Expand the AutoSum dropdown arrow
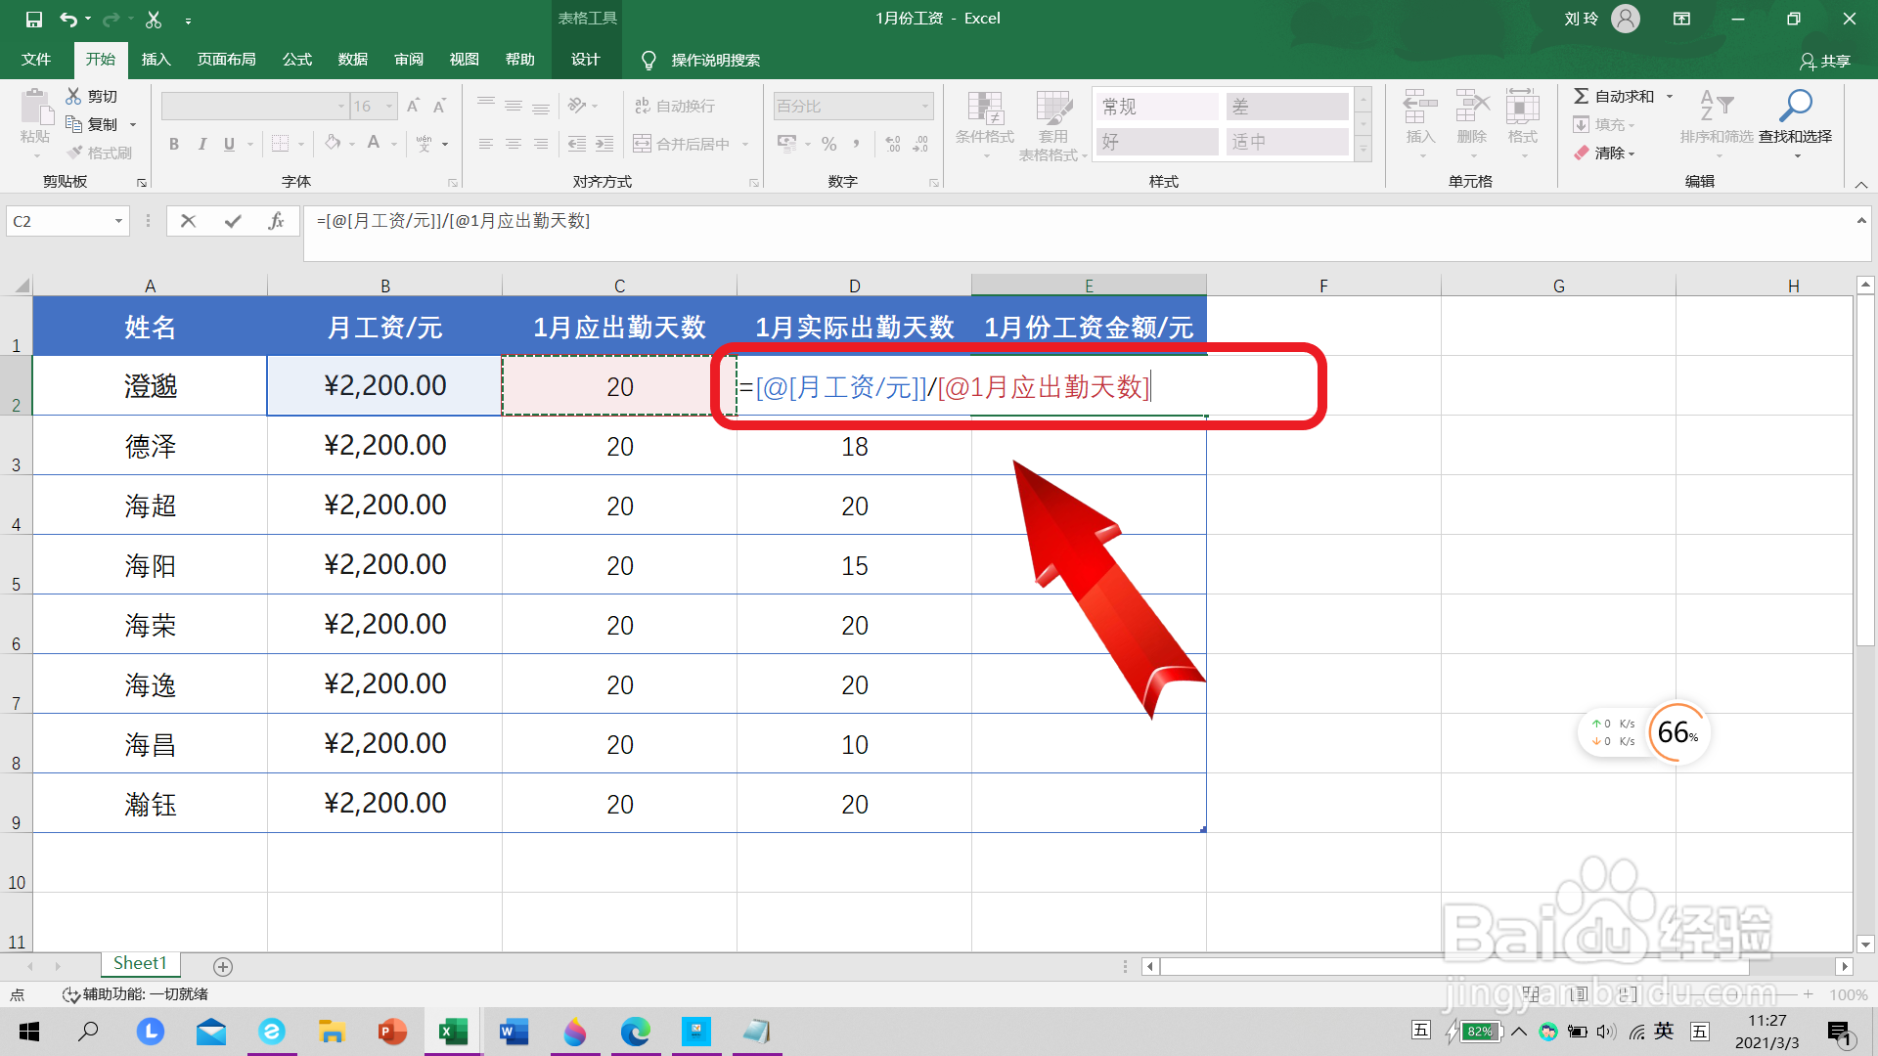The width and height of the screenshot is (1878, 1056). point(1670,96)
